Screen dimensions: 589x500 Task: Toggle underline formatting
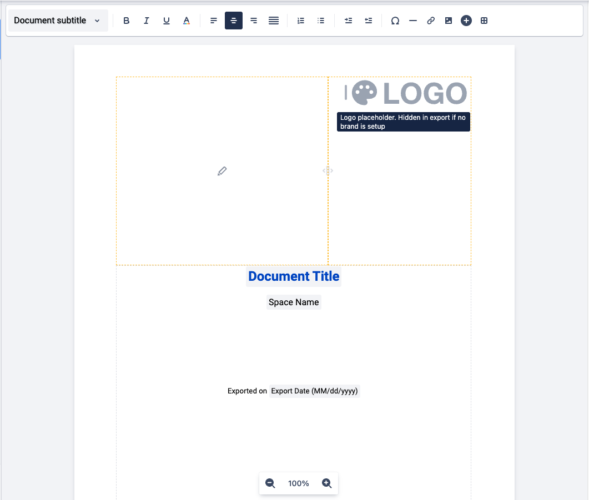(x=167, y=21)
